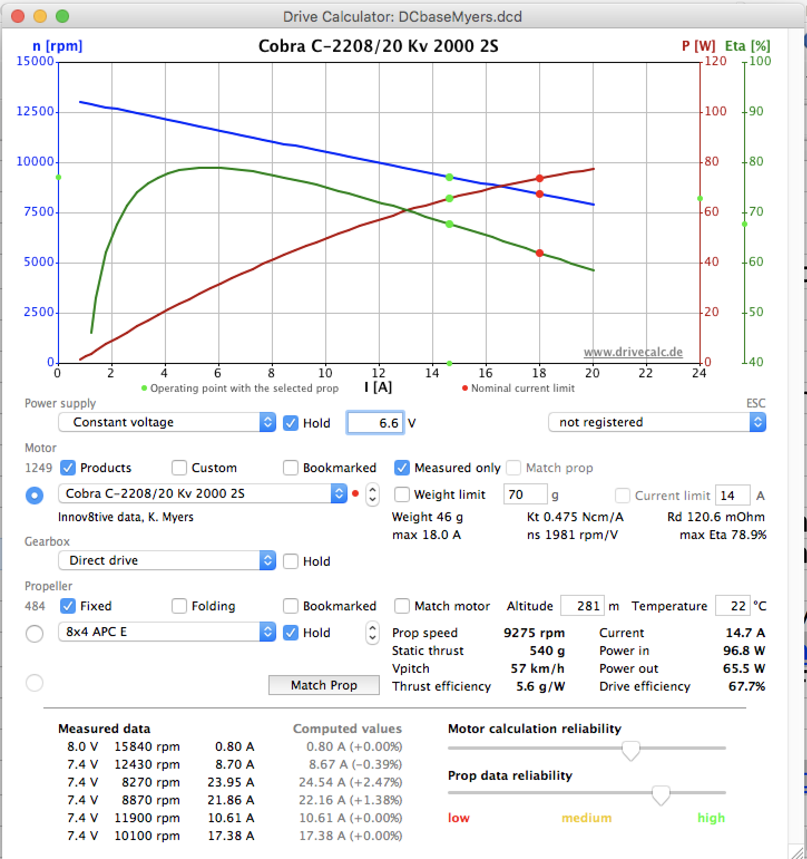The height and width of the screenshot is (859, 807).
Task: Open the Cobra C-2208/20 motor dropdown
Action: (x=203, y=494)
